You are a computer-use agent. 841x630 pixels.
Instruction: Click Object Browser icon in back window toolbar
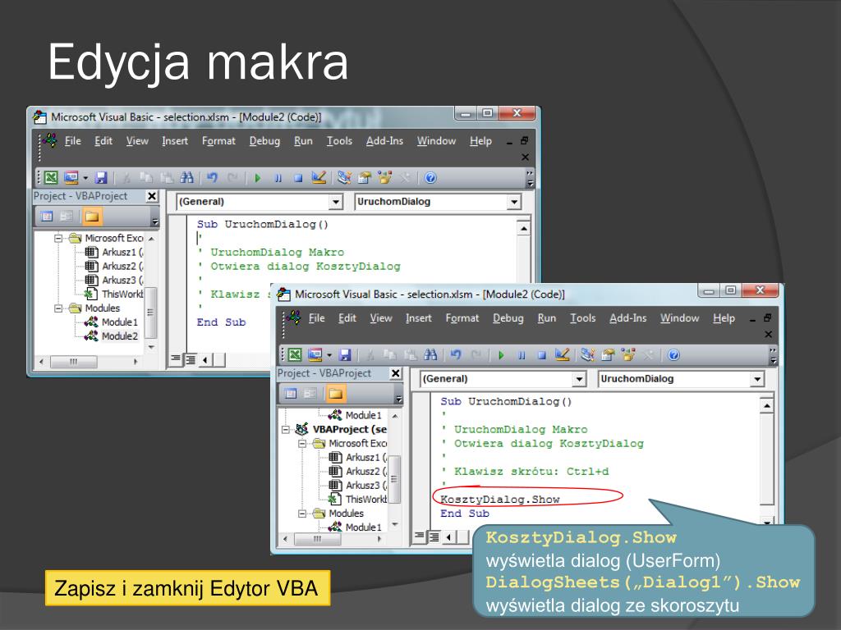[x=384, y=177]
